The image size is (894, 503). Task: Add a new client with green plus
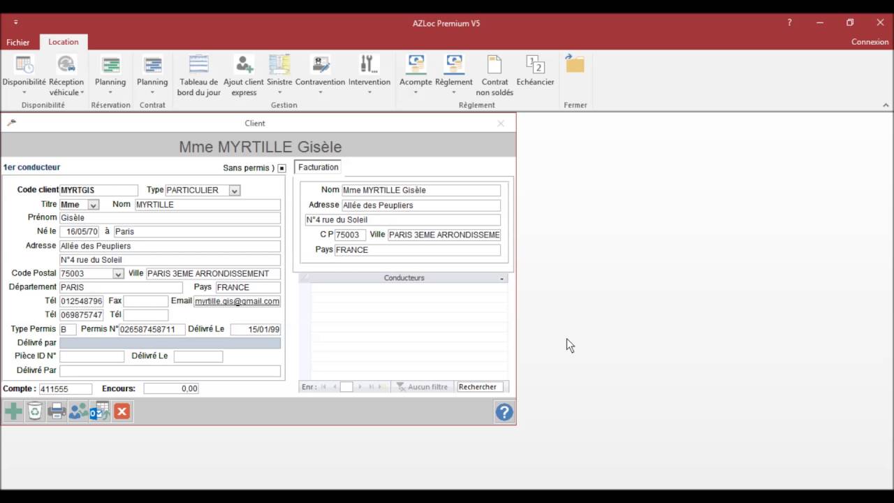13,411
